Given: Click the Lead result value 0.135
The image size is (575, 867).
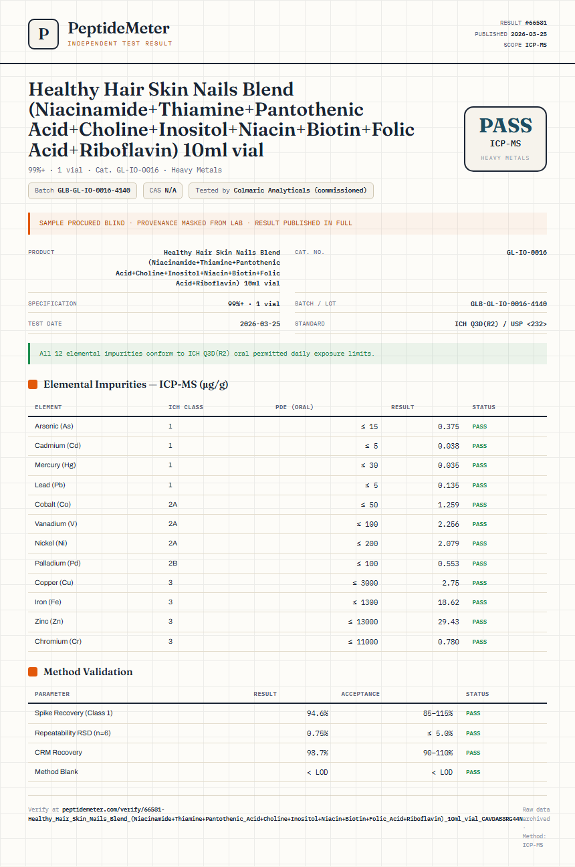Looking at the screenshot, I should [449, 485].
